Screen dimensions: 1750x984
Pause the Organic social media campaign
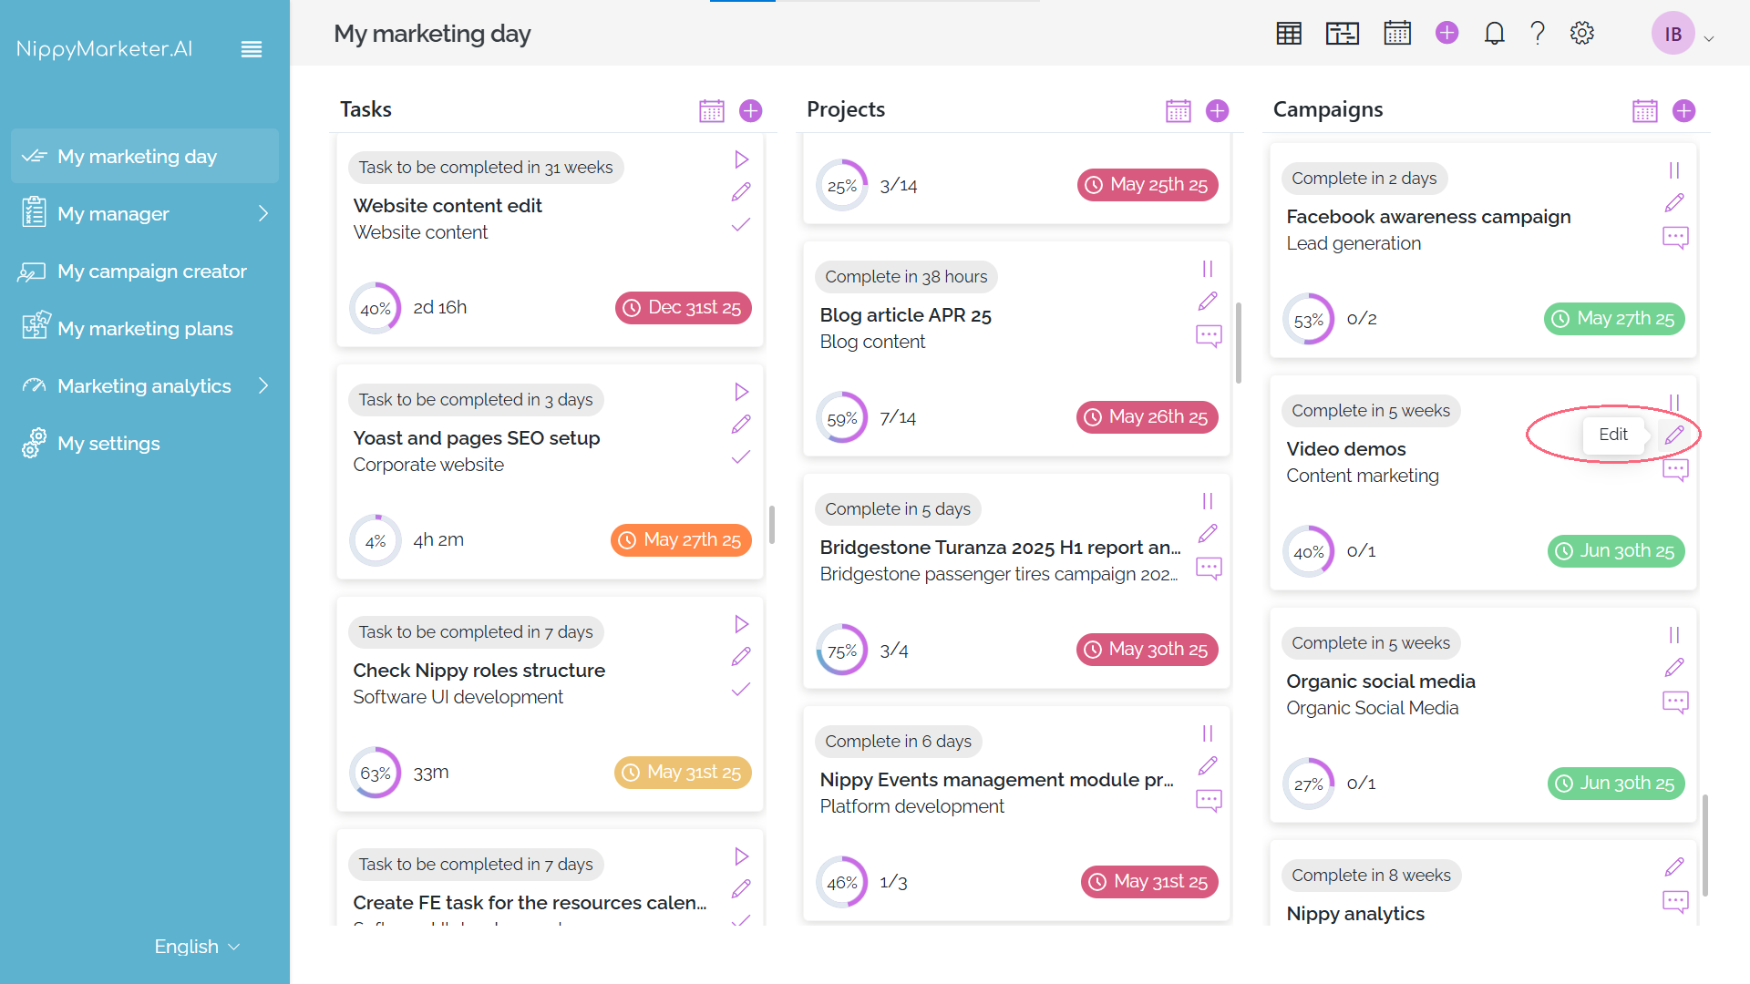pyautogui.click(x=1674, y=636)
